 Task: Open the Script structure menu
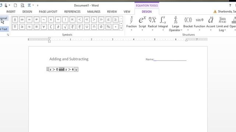tap(142, 23)
